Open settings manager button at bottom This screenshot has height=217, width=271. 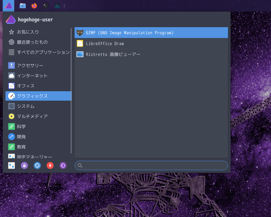(12, 165)
